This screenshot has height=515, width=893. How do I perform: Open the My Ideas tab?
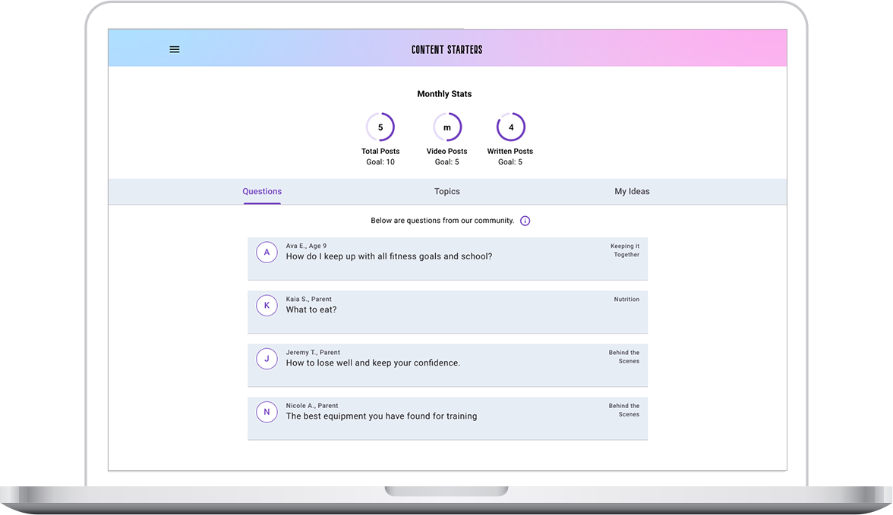tap(632, 192)
